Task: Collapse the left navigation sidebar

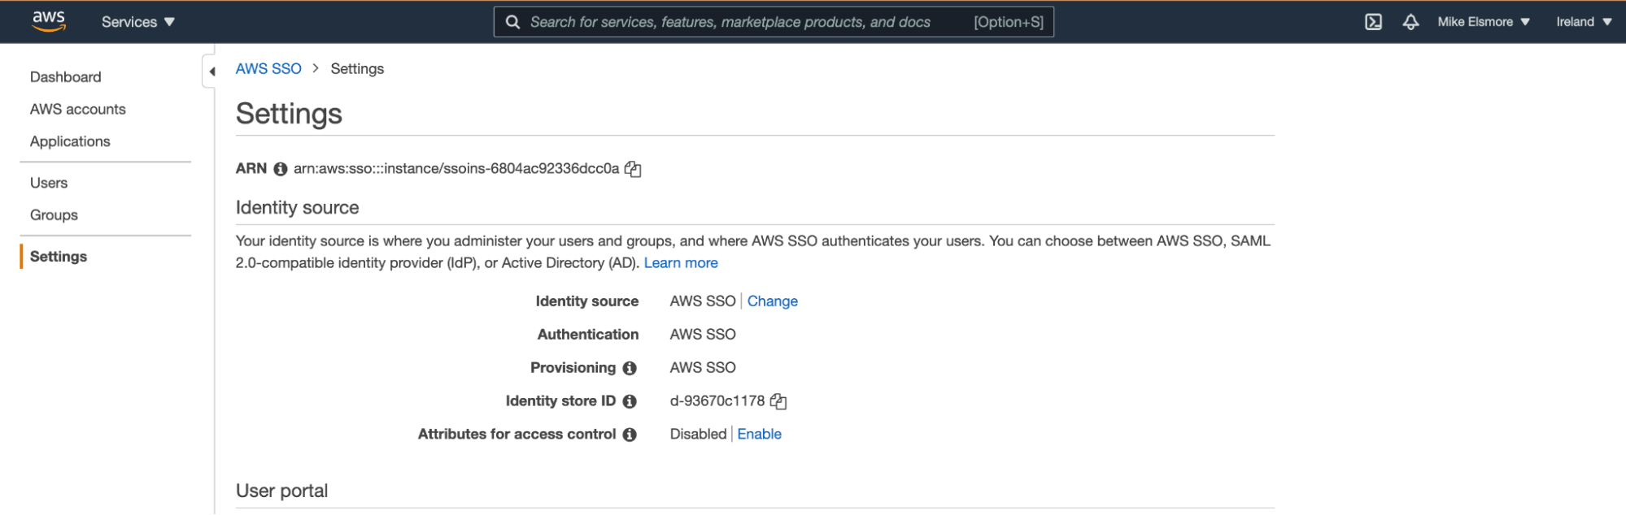Action: 211,71
